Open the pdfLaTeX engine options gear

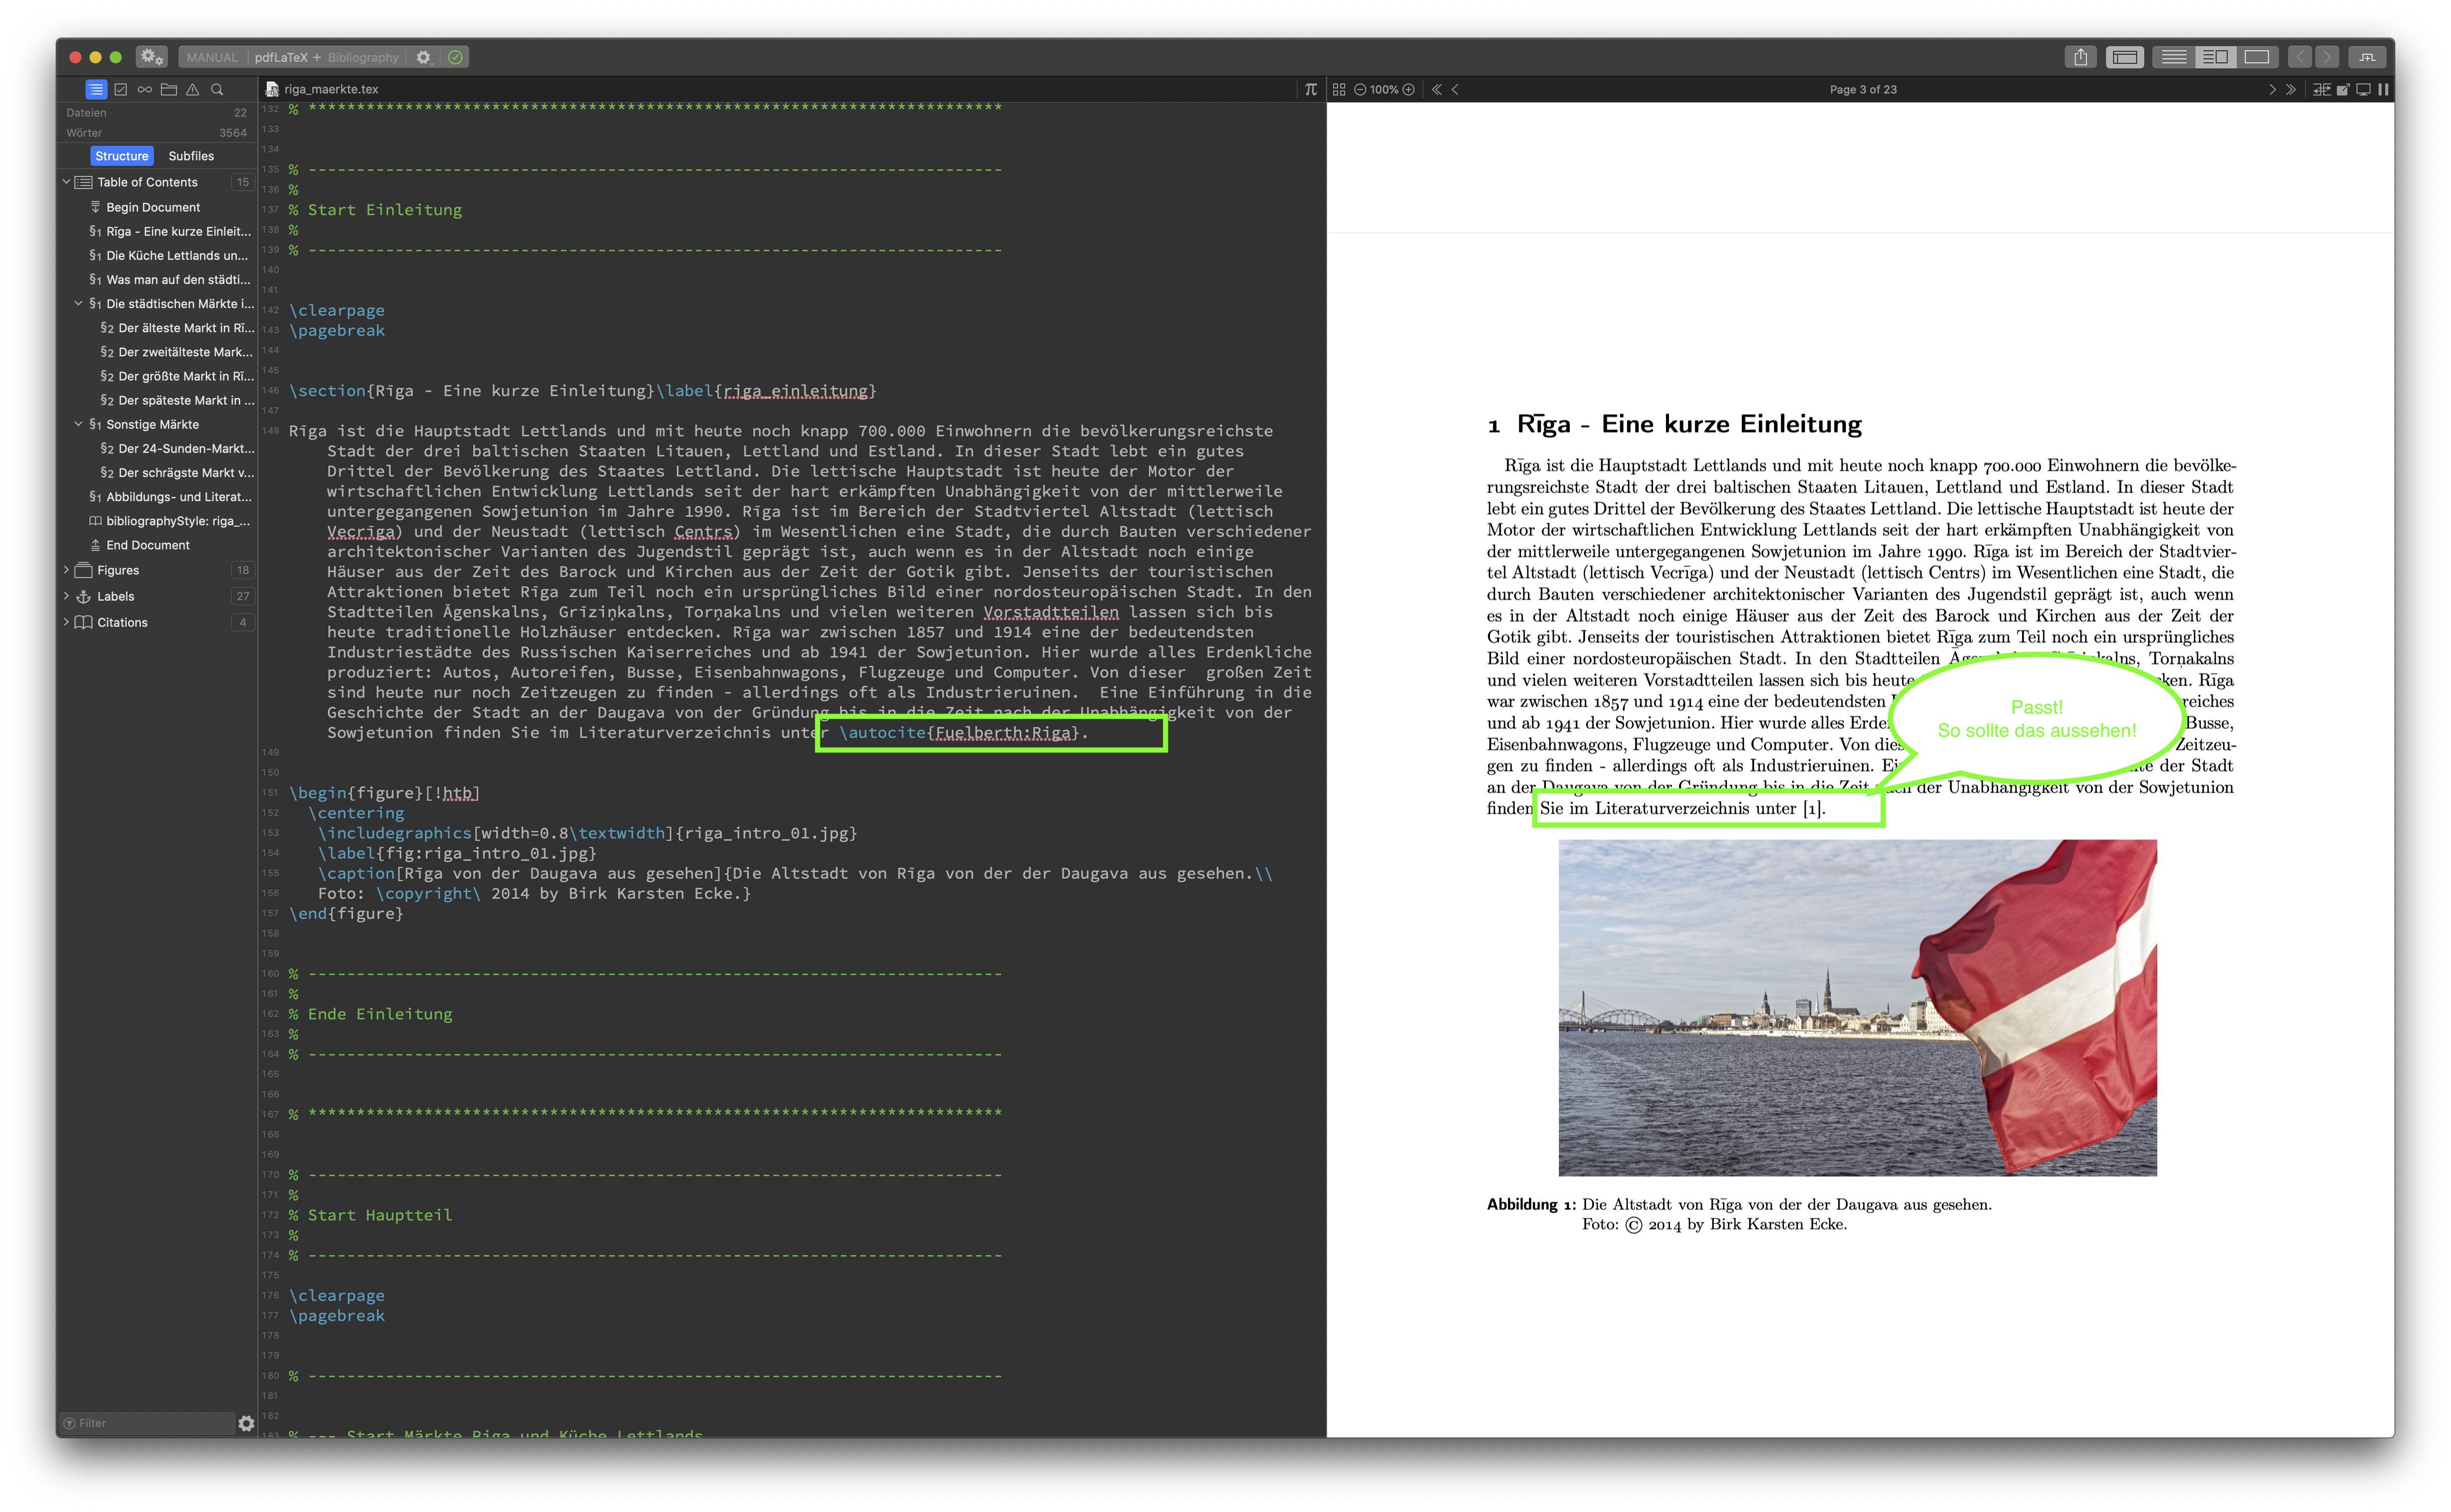pyautogui.click(x=423, y=57)
